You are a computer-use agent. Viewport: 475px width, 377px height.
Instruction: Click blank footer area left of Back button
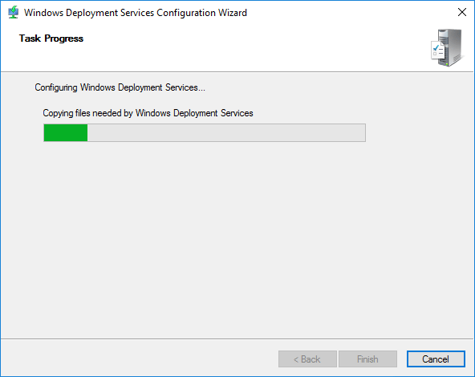[136, 359]
